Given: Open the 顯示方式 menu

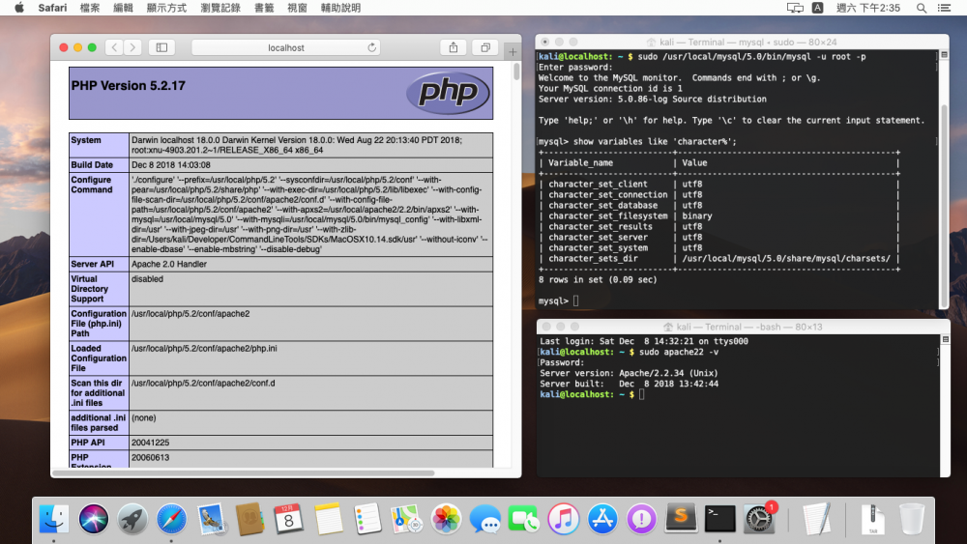Looking at the screenshot, I should pyautogui.click(x=166, y=8).
